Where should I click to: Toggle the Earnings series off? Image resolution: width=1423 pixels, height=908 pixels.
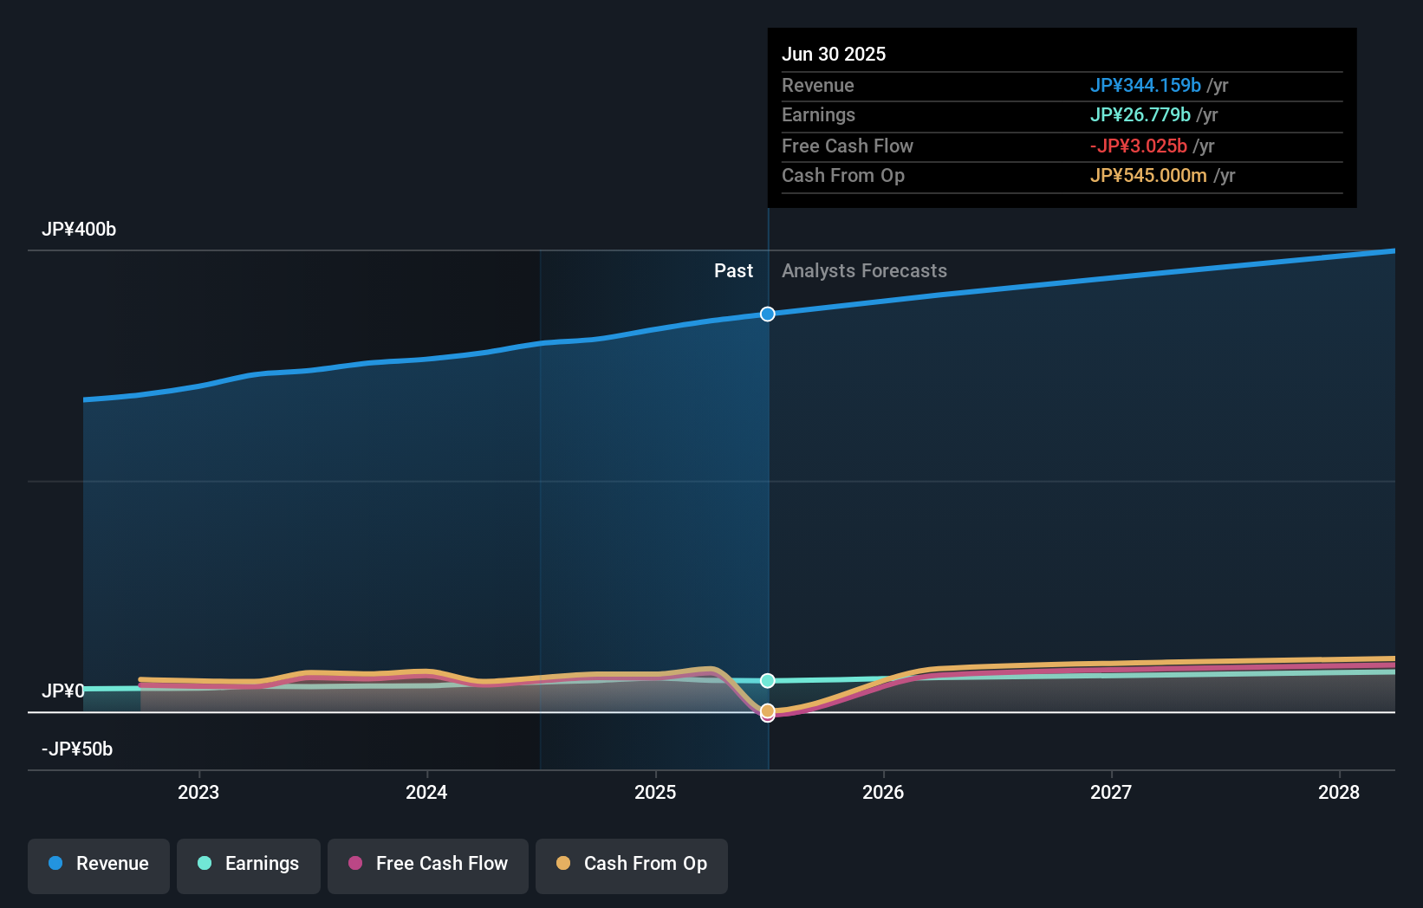coord(249,864)
